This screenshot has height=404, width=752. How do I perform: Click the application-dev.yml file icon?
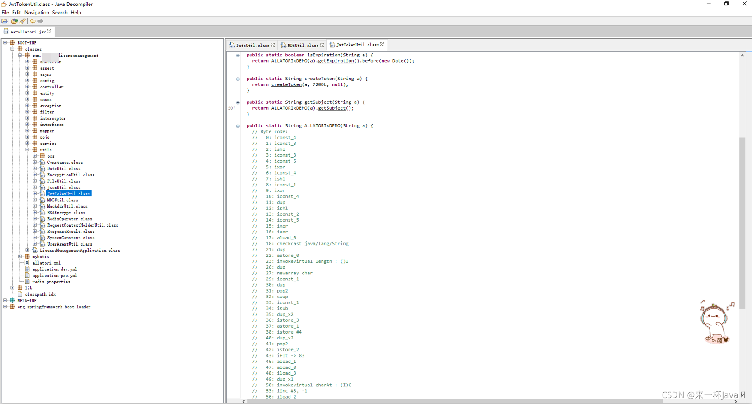[27, 269]
